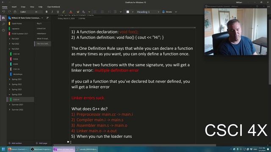Expand the Fall 2022 section group
This screenshot has height=152, width=271.
[9, 44]
